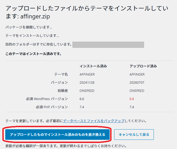The height and width of the screenshot is (149, 177).
Task: Click the このテーマはインストール済みです message
Action: coord(33,54)
